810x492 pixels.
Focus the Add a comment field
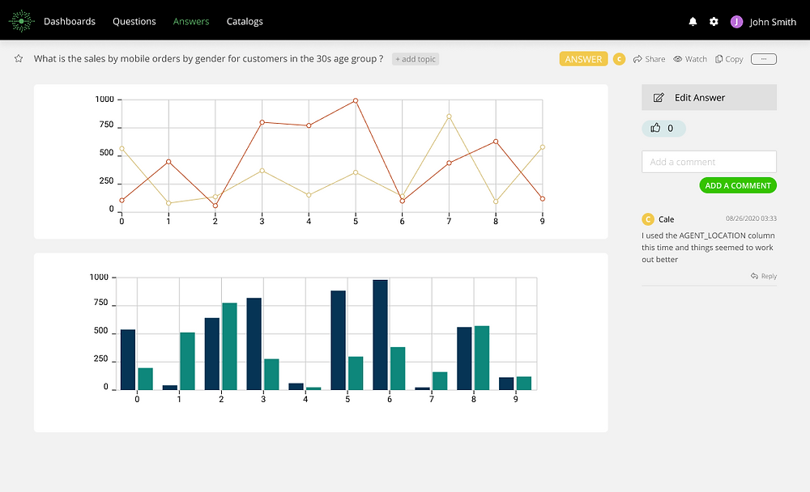click(x=709, y=162)
